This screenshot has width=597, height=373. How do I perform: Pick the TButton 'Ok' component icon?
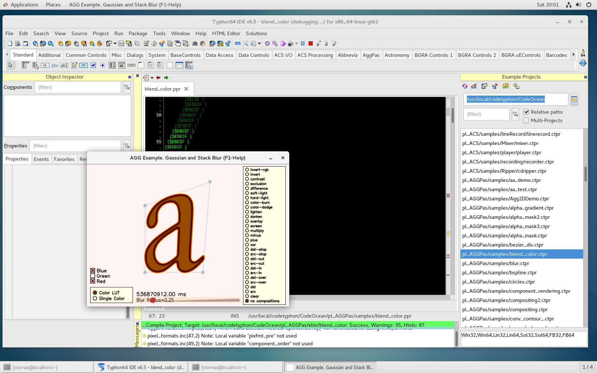(45, 65)
